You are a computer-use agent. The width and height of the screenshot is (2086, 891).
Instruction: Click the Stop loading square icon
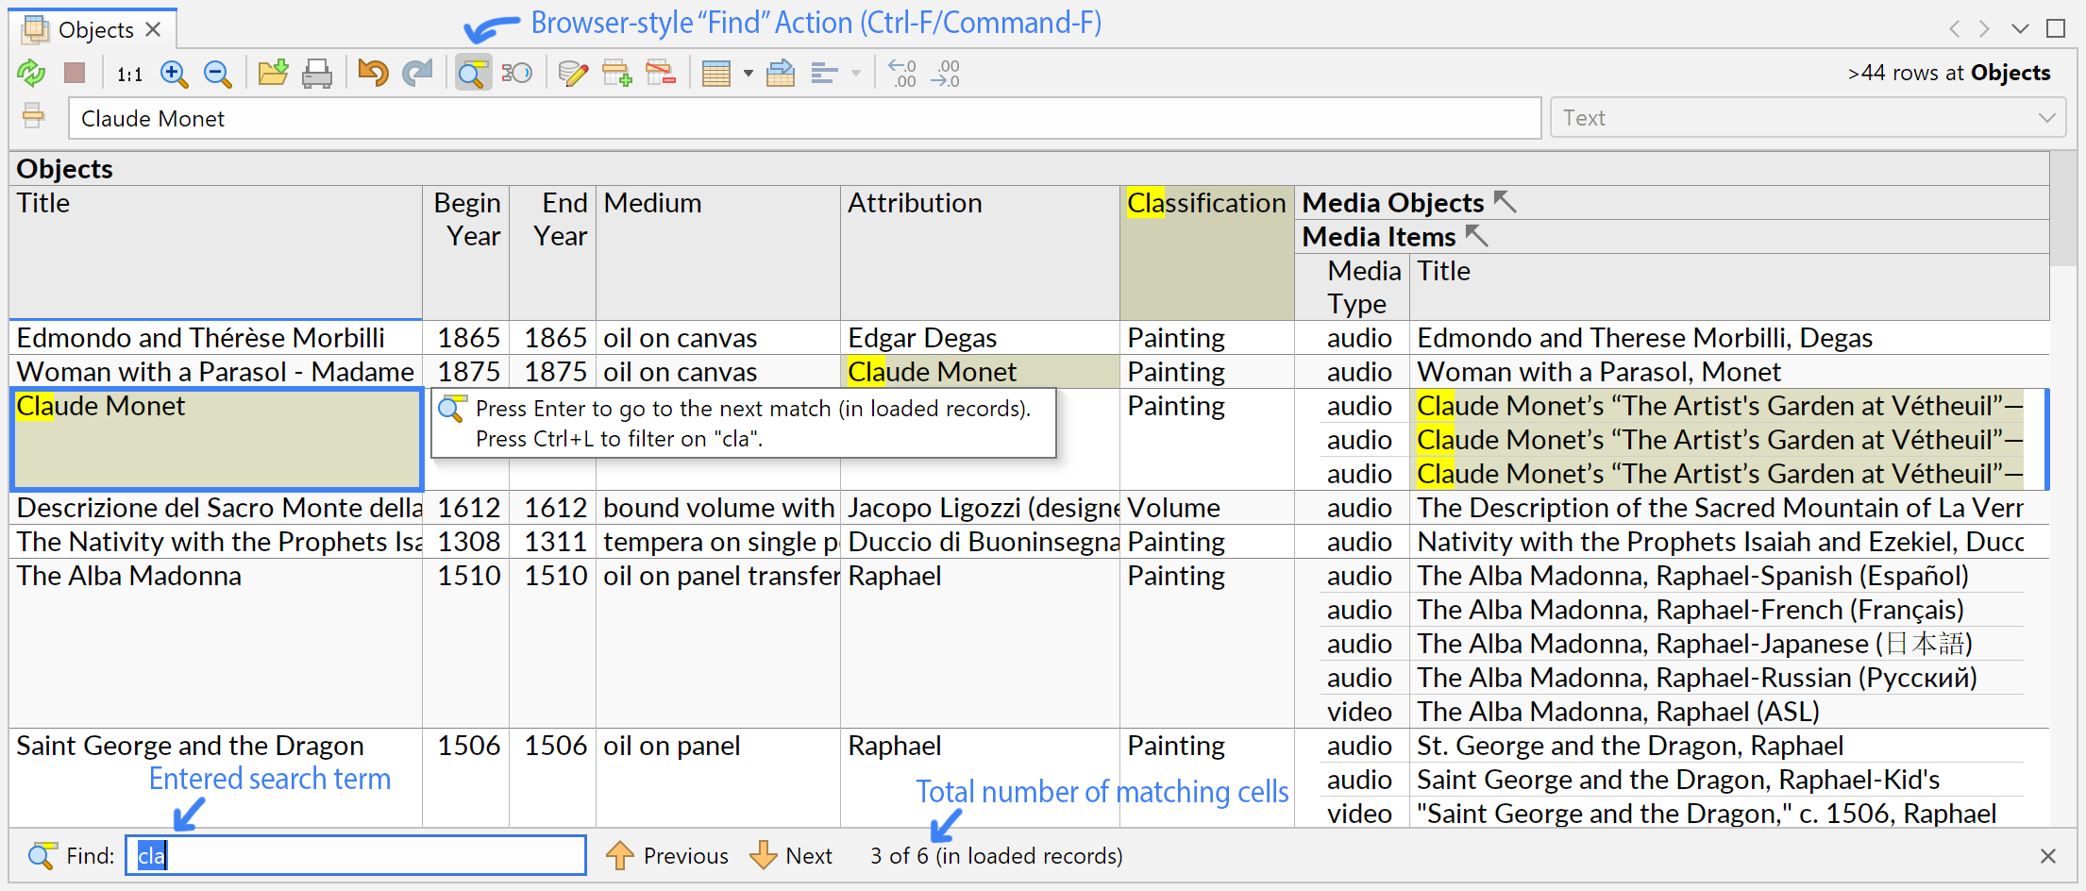[75, 73]
